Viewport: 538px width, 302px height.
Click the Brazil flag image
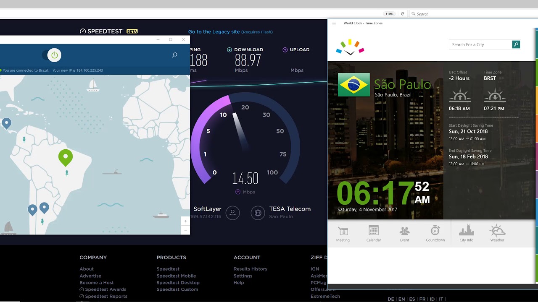point(354,85)
